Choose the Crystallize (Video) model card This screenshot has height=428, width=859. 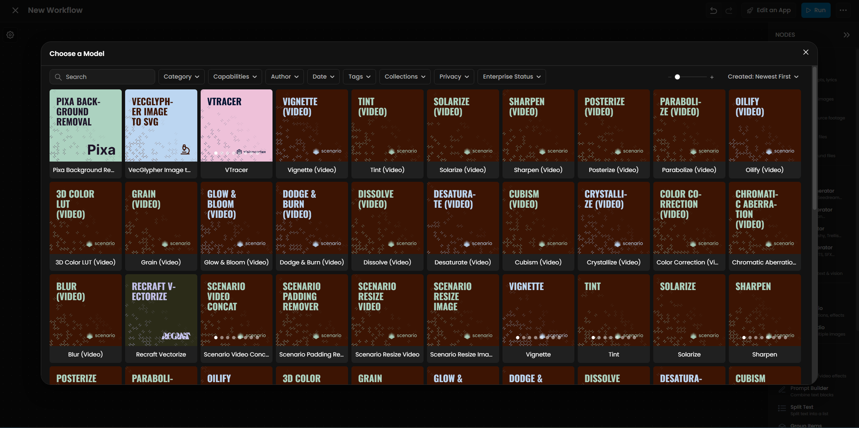(614, 226)
